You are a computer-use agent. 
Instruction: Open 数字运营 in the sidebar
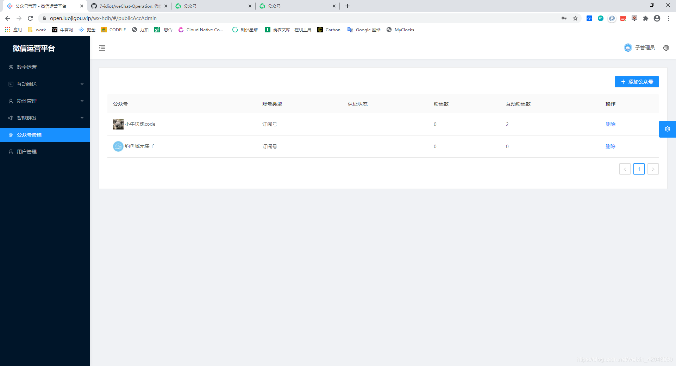point(45,67)
